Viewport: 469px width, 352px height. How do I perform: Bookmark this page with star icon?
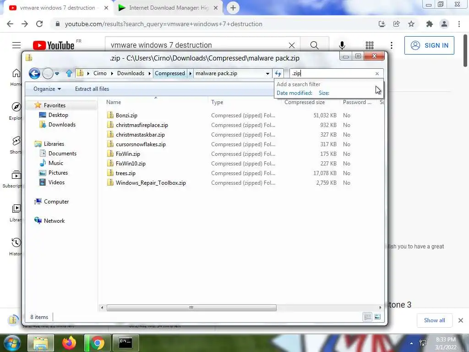tap(411, 24)
